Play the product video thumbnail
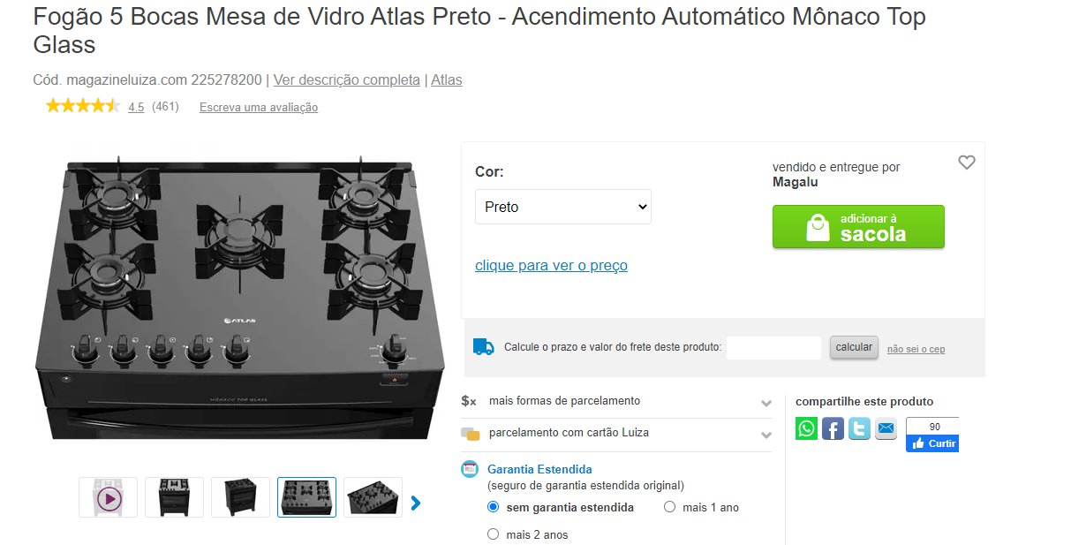The height and width of the screenshot is (545, 1071). [108, 497]
